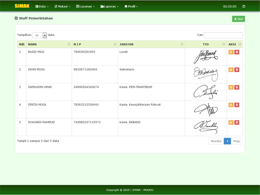Click the edit icon for RASID MILE

(231, 52)
